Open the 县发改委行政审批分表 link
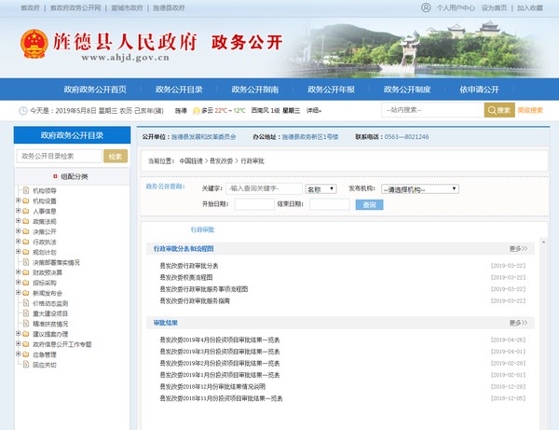Viewport: 559px width, 430px height. point(188,266)
